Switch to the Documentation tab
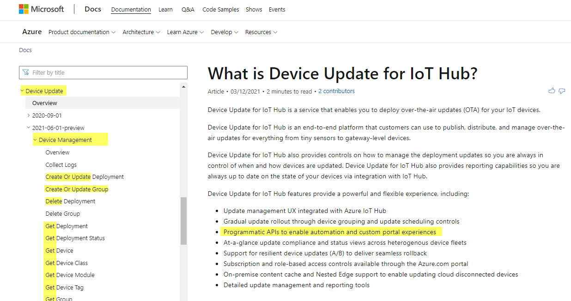The width and height of the screenshot is (571, 301). pos(131,9)
